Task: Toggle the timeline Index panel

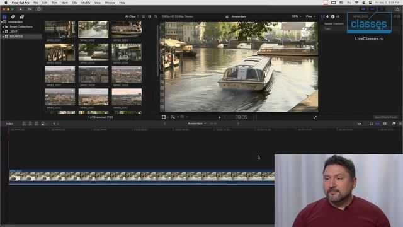Action: [x=9, y=124]
